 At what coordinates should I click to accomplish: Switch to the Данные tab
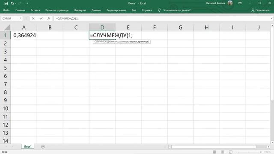pyautogui.click(x=96, y=10)
